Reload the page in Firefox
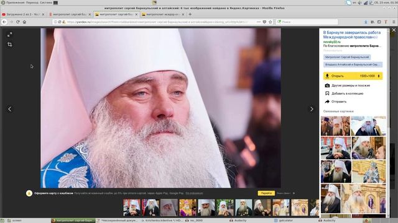 tap(18, 22)
